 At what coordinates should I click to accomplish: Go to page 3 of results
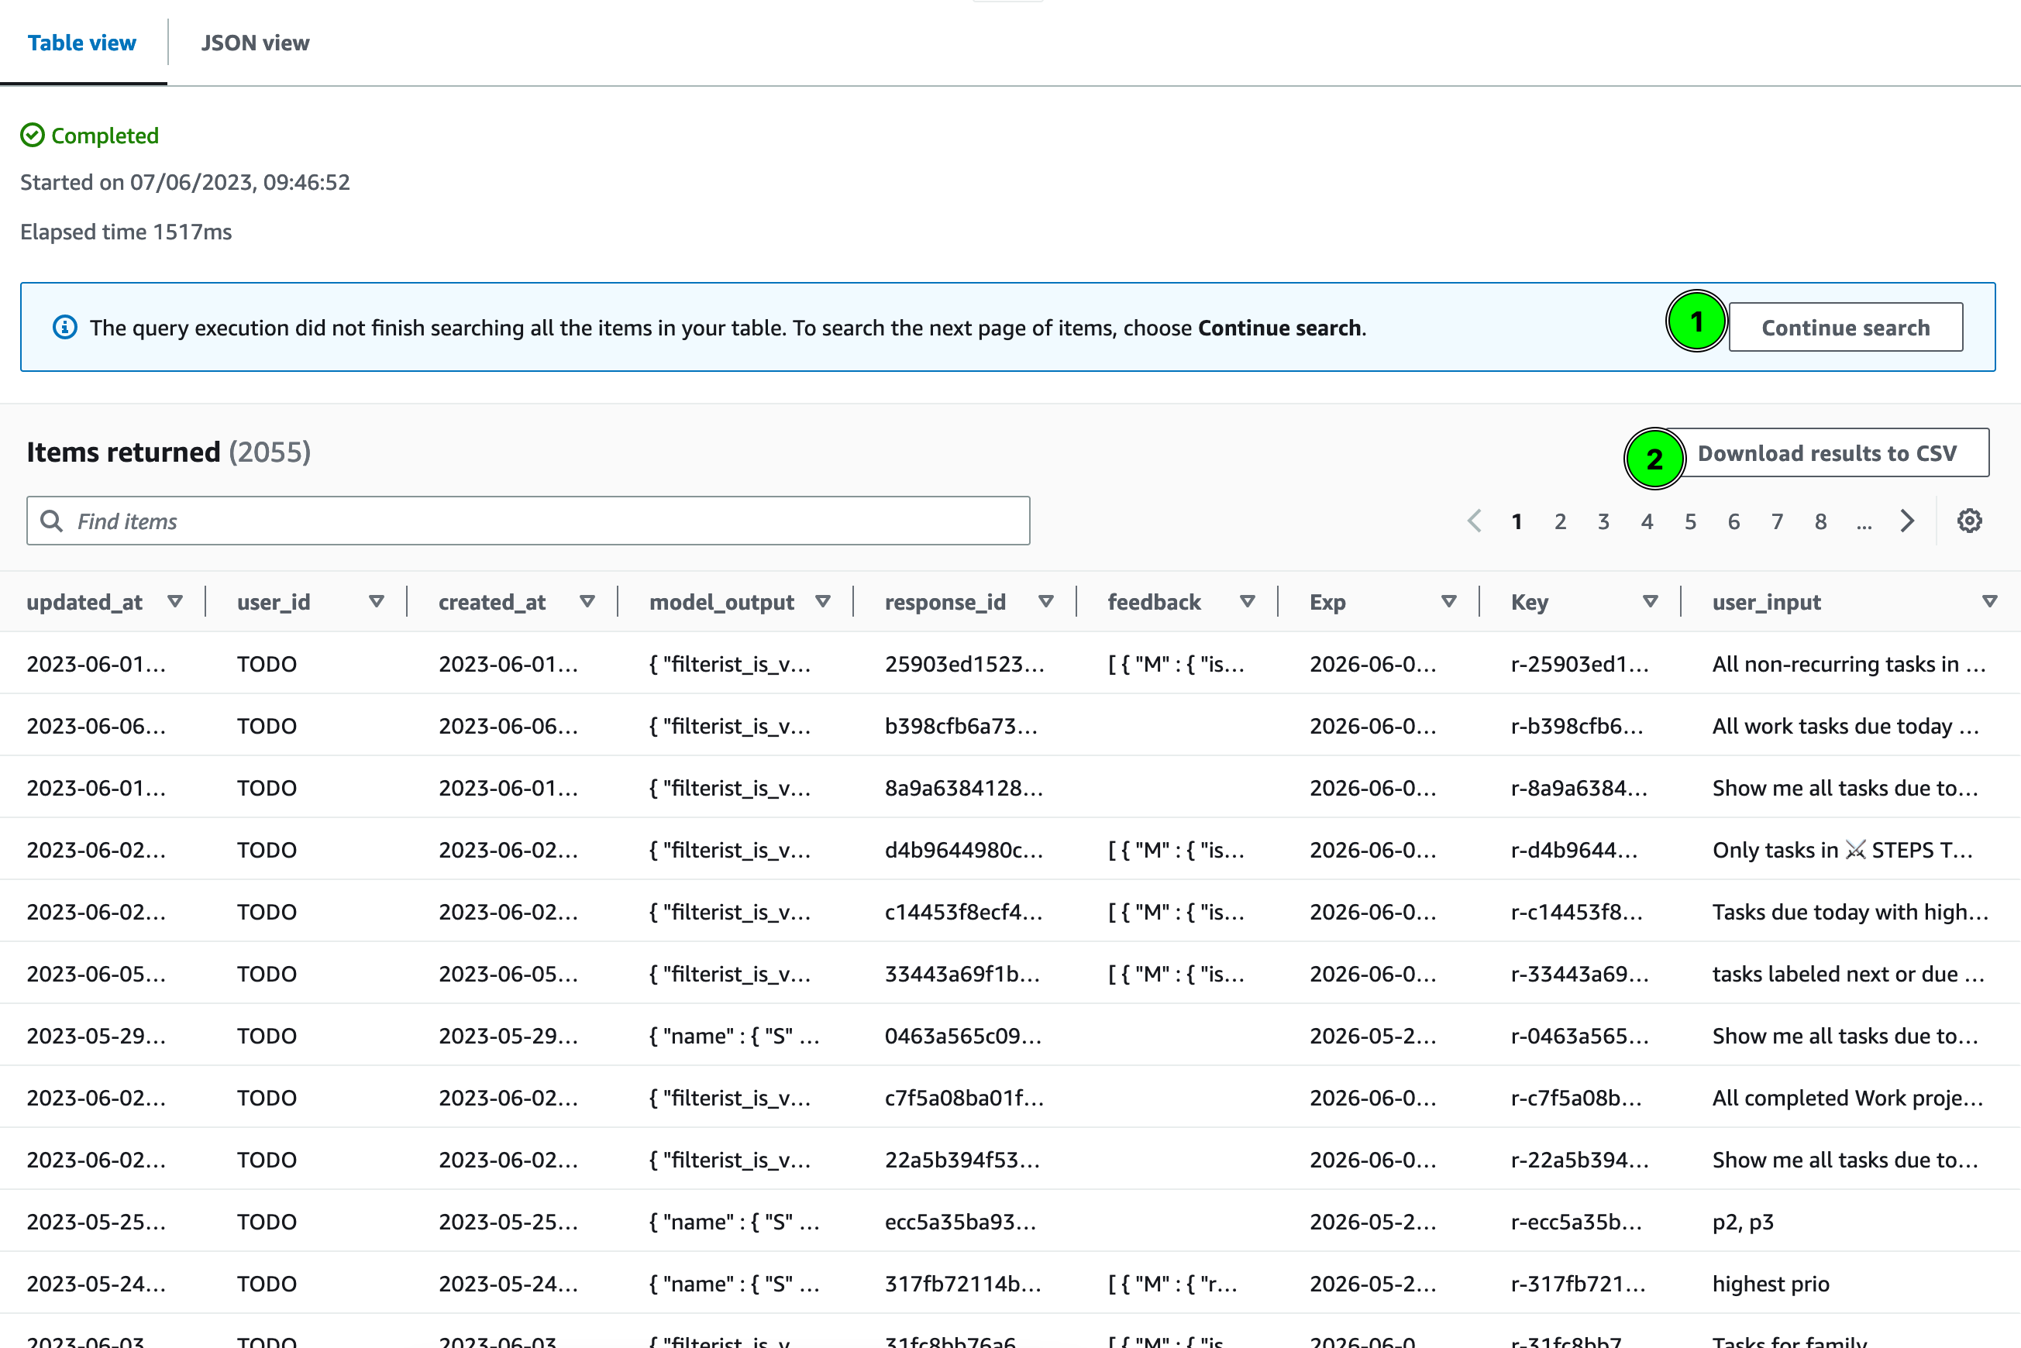point(1603,520)
